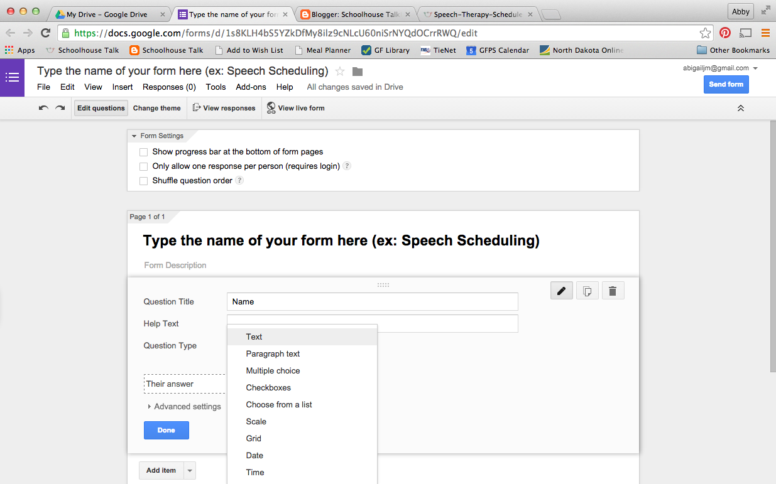
Task: Duplicate the Name question using copy icon
Action: [587, 290]
